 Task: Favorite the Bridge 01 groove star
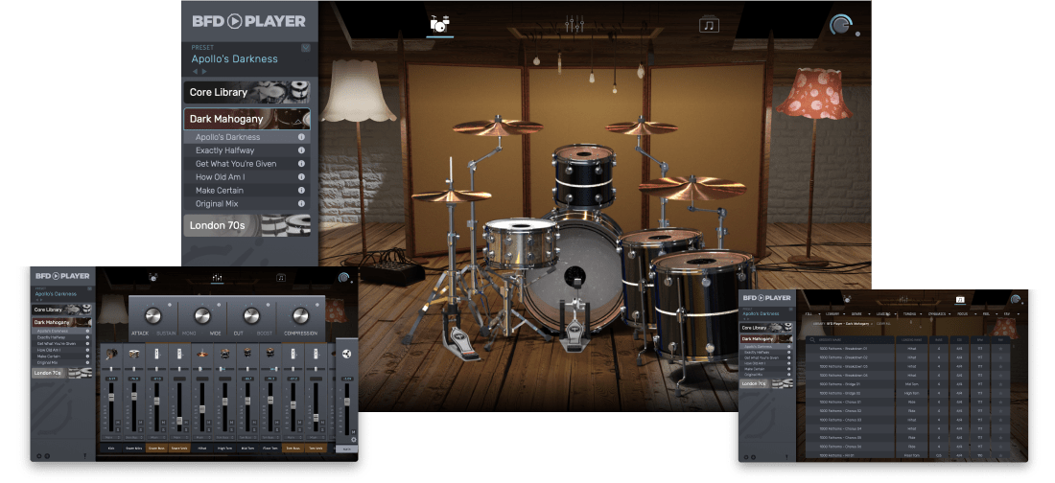tap(1000, 384)
